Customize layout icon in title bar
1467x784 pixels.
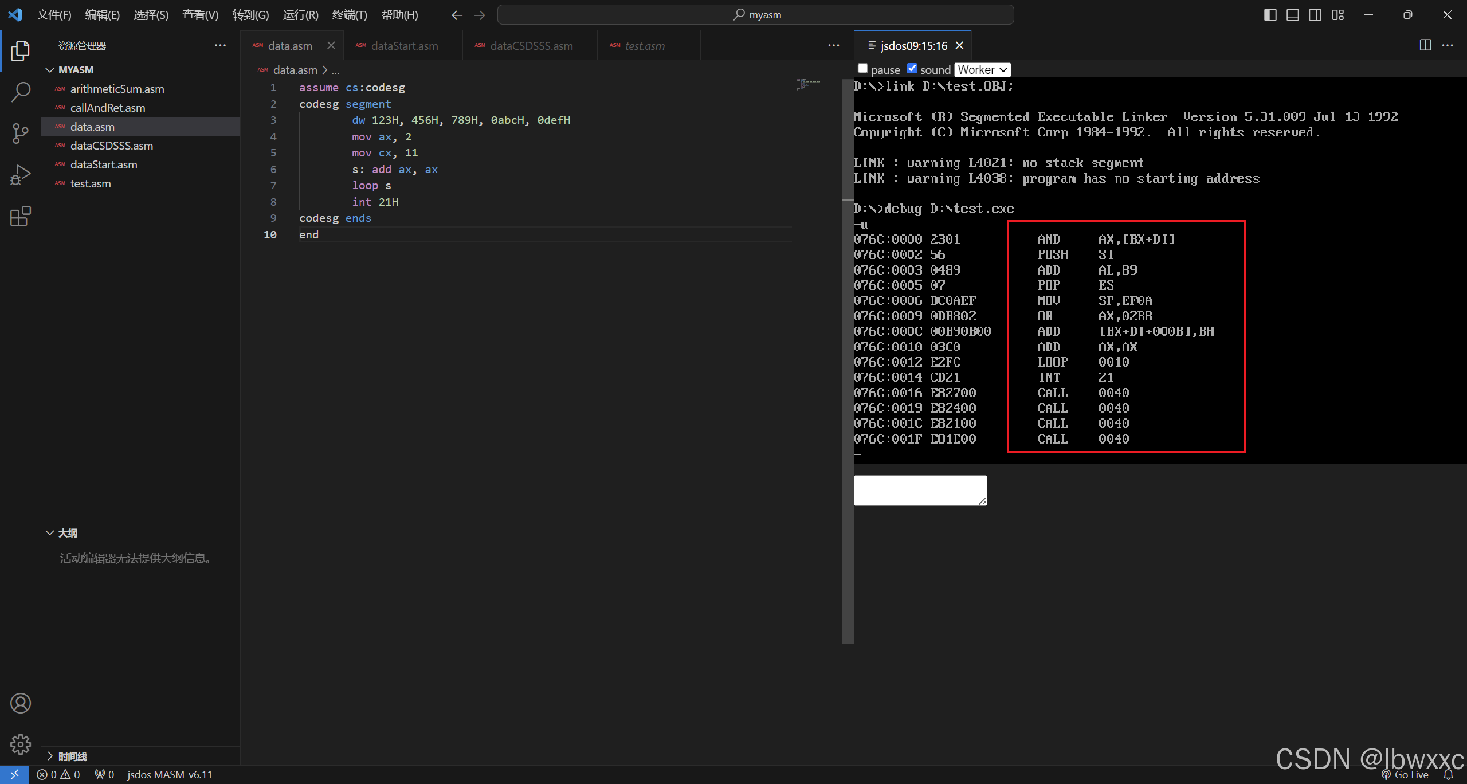(x=1337, y=15)
